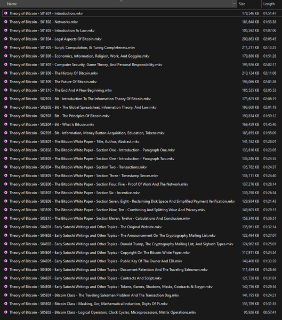This screenshot has height=320, width=282.
Task: Click the icon of S01E09 The Future Of Bitcoin
Action: click(6, 82)
